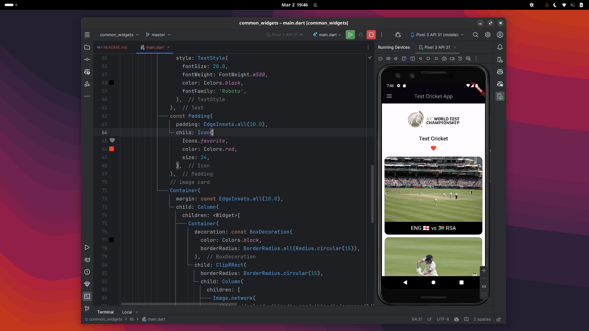589x331 pixels.
Task: Click emulator volume up icon
Action: pos(388,59)
